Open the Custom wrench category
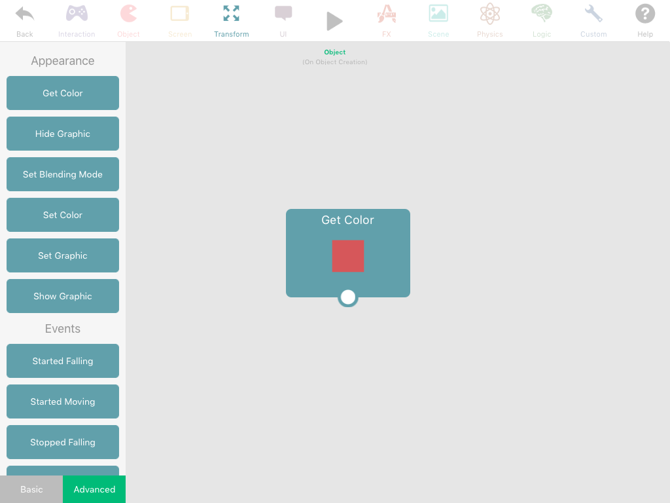The height and width of the screenshot is (503, 670). (593, 14)
